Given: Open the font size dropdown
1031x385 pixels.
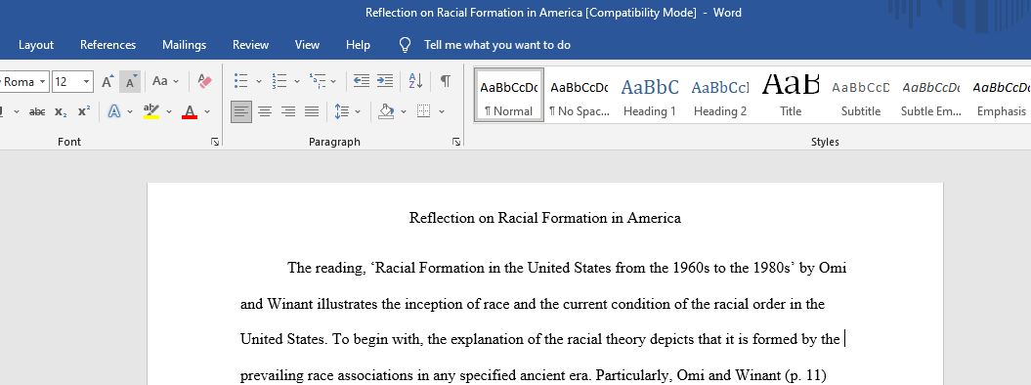Looking at the screenshot, I should coord(87,81).
